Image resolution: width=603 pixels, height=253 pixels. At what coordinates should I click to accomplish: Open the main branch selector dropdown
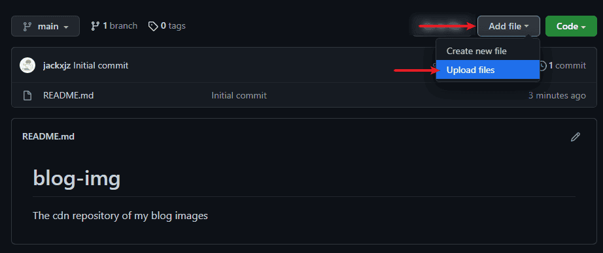45,26
